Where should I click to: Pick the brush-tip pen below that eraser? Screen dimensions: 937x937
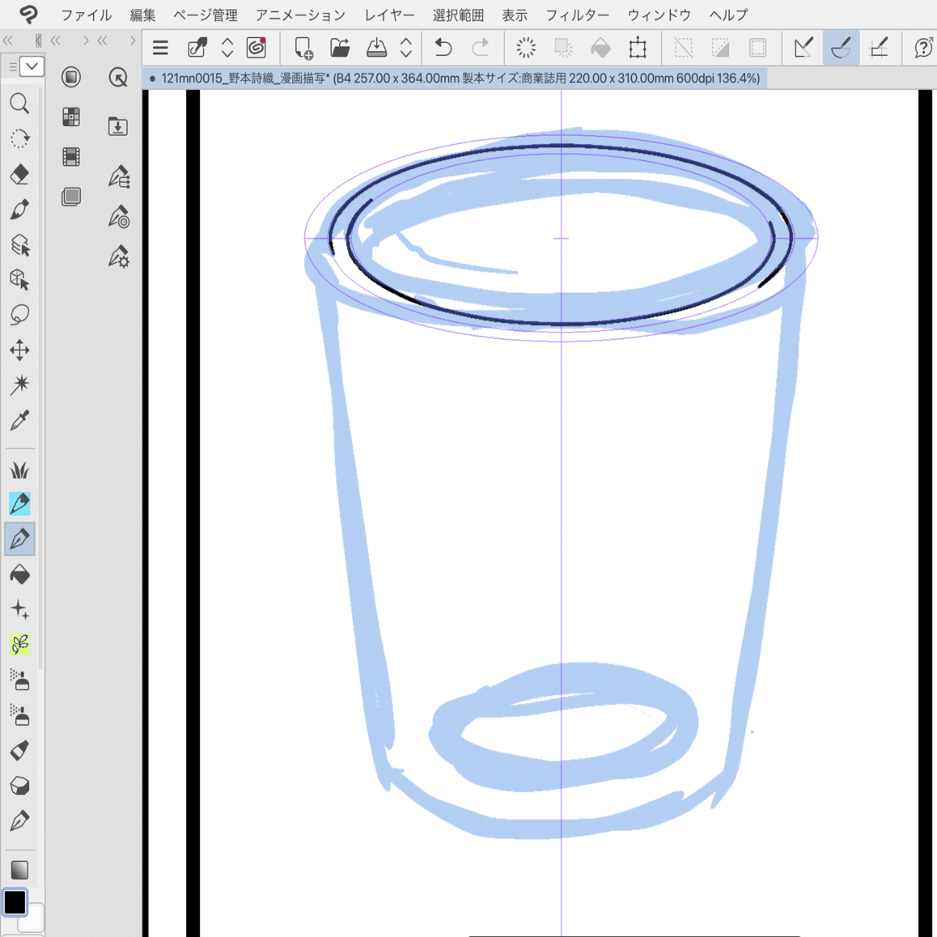[x=19, y=209]
